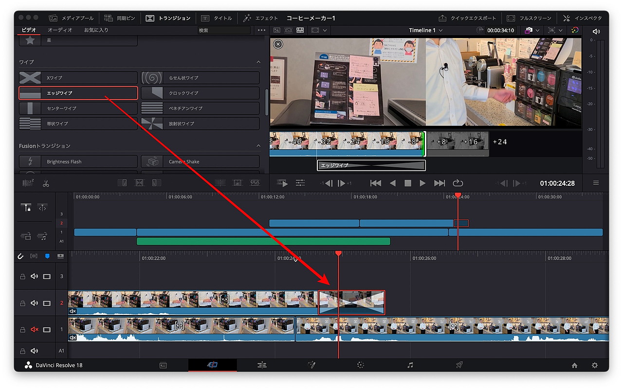The image size is (623, 389).
Task: Click the fast review play icon
Action: (x=282, y=183)
